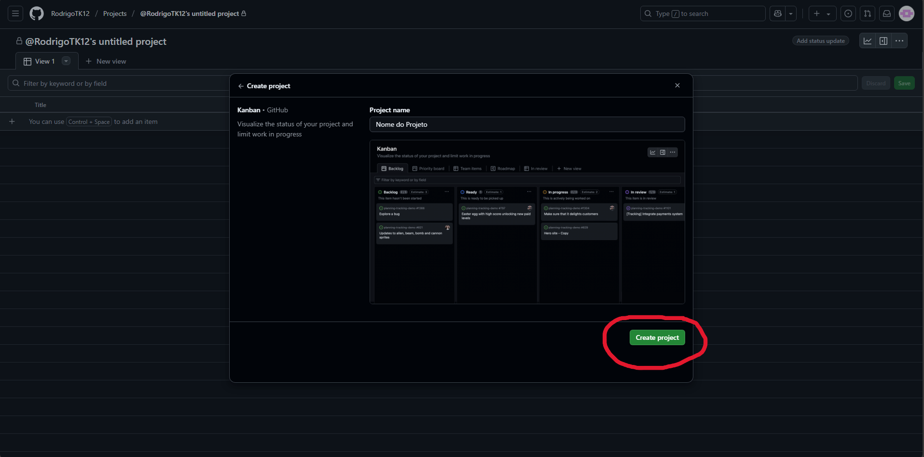Open the Create new plus menu
The height and width of the screenshot is (457, 924).
click(822, 13)
